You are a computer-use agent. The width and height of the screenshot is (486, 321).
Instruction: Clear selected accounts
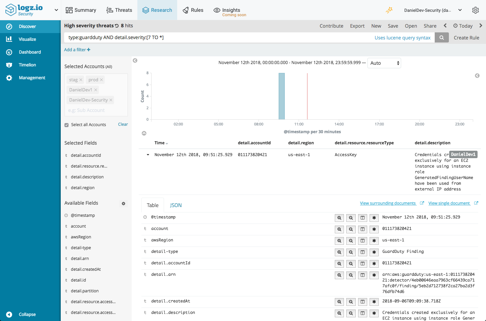point(123,124)
